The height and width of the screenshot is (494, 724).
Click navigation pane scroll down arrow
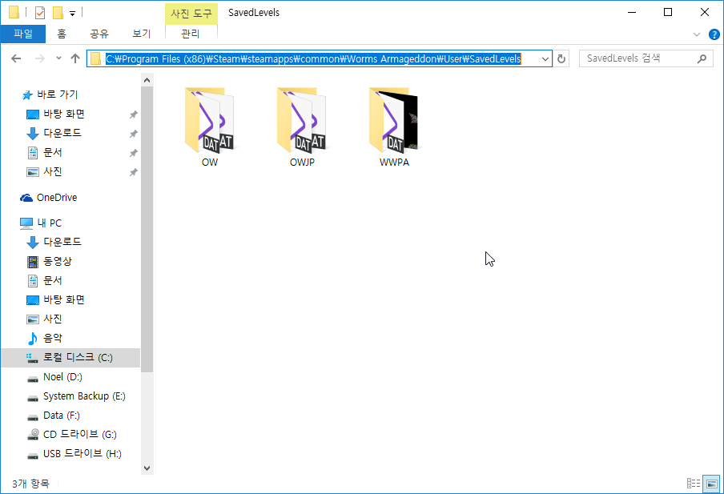pyautogui.click(x=147, y=468)
